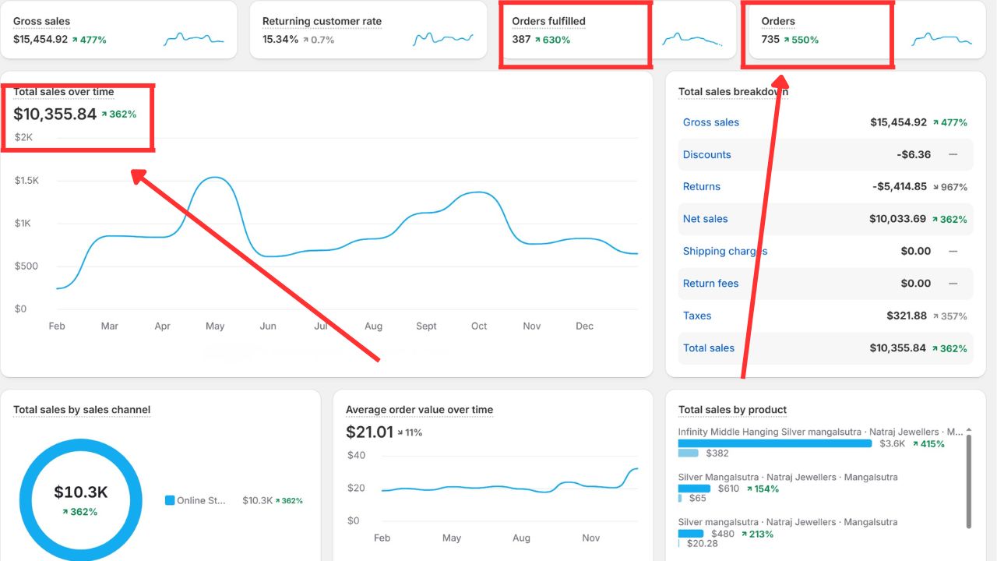Image resolution: width=997 pixels, height=561 pixels.
Task: Click the 477% increase indicator under Gross sales card
Action: pos(89,40)
